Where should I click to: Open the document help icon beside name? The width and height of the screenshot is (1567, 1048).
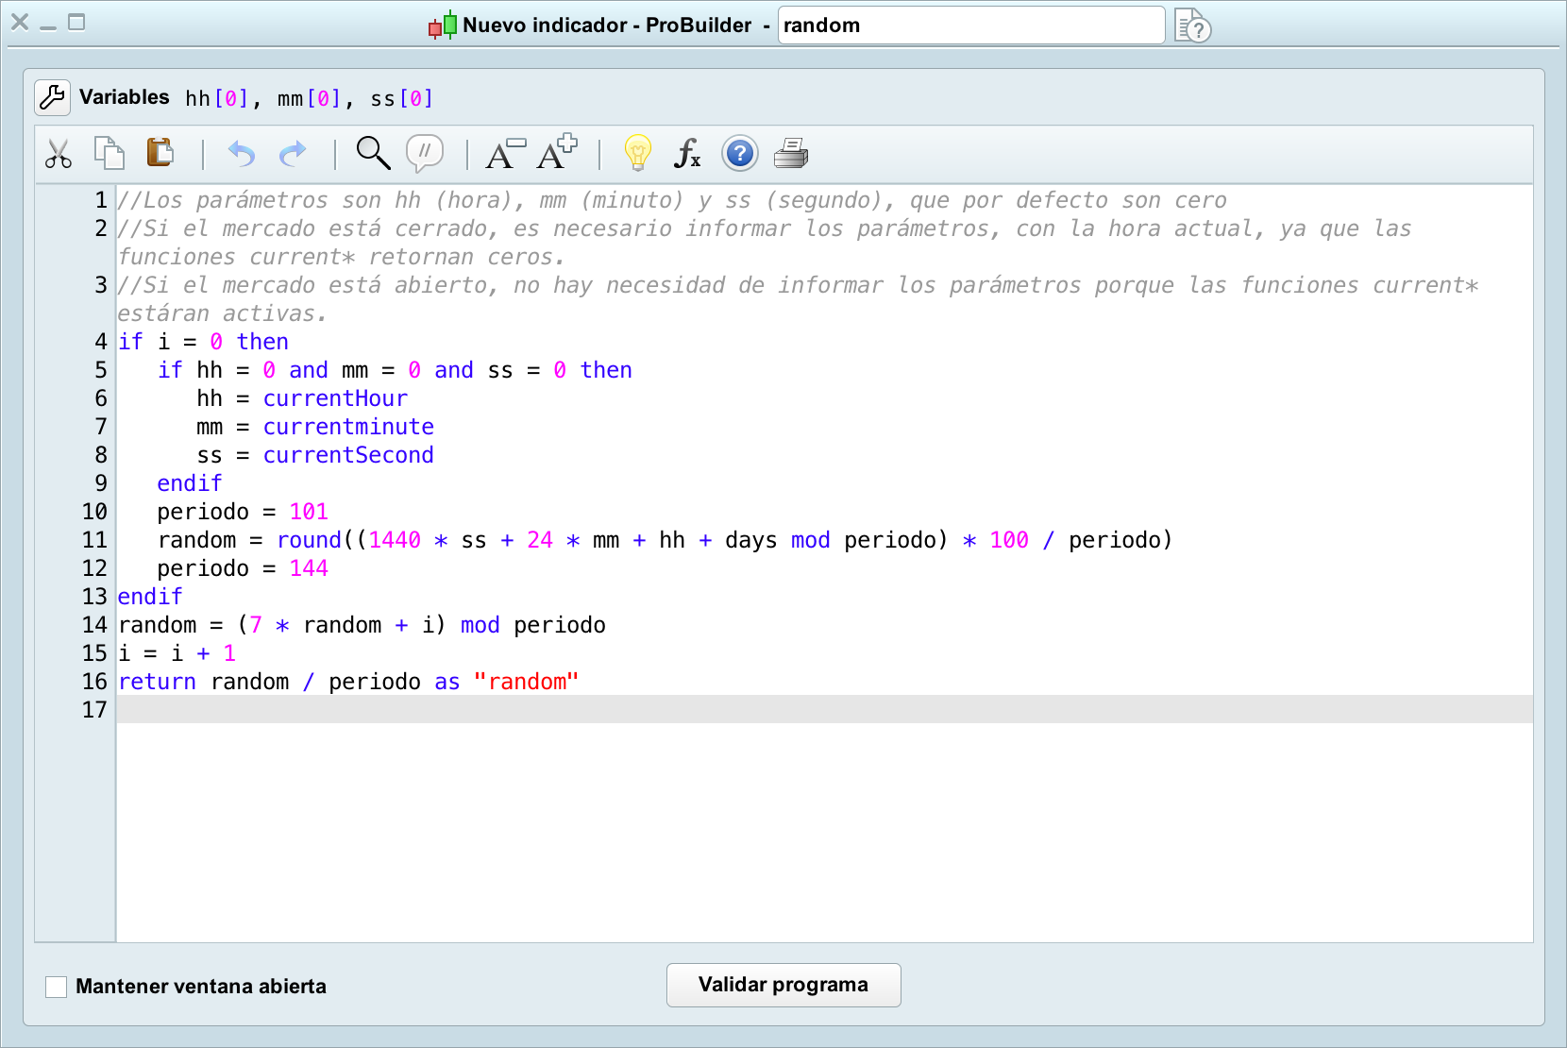point(1192,26)
